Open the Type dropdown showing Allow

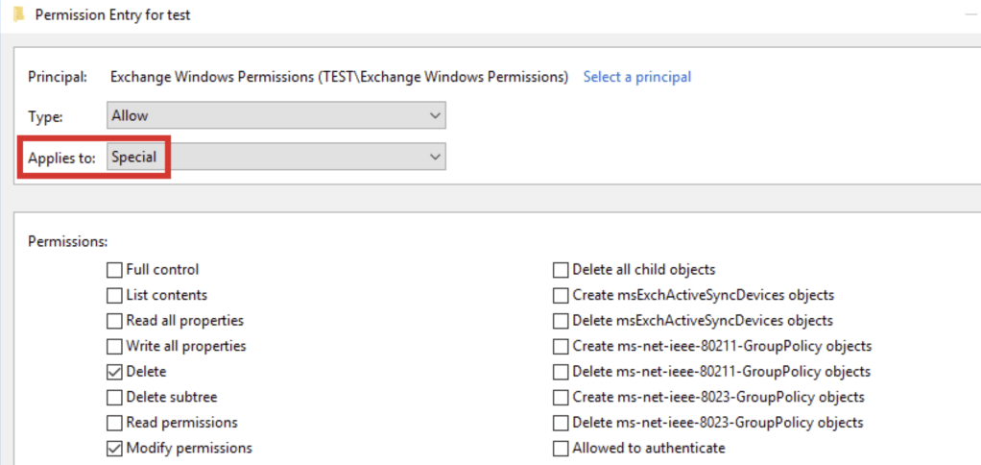click(x=276, y=115)
